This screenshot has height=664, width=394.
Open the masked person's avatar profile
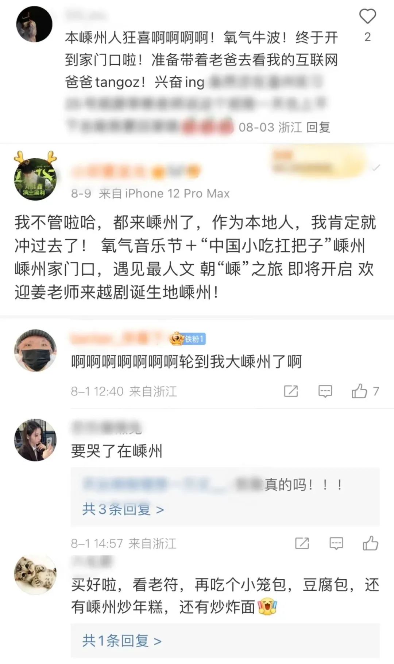[x=35, y=350]
